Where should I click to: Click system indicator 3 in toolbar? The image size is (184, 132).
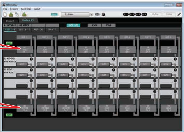pos(138,14)
